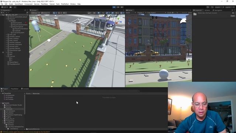Collapse the Assets root folder

(1, 103)
